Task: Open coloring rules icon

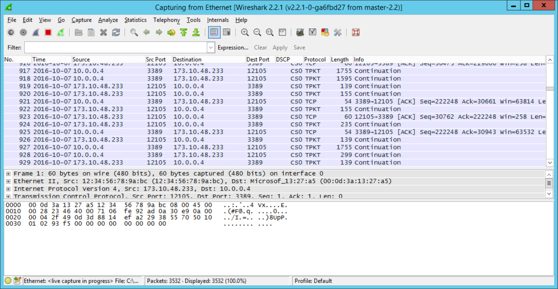Action: pos(325,32)
